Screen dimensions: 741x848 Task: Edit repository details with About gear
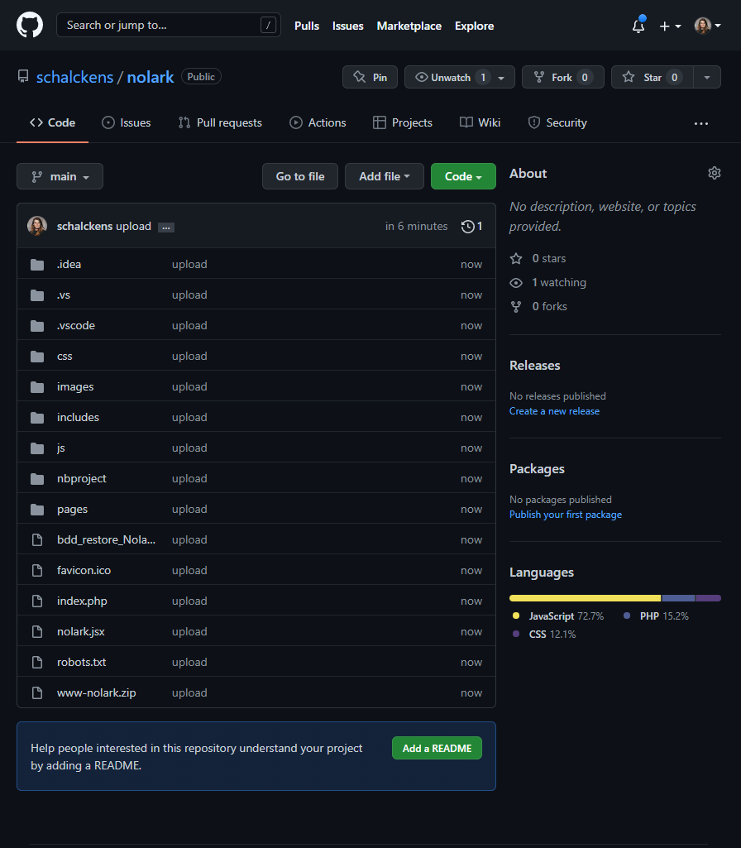tap(714, 173)
